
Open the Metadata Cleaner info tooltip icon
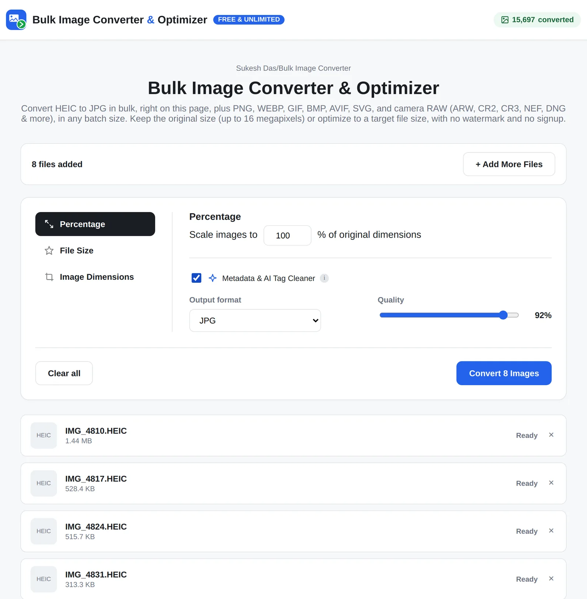pos(324,278)
